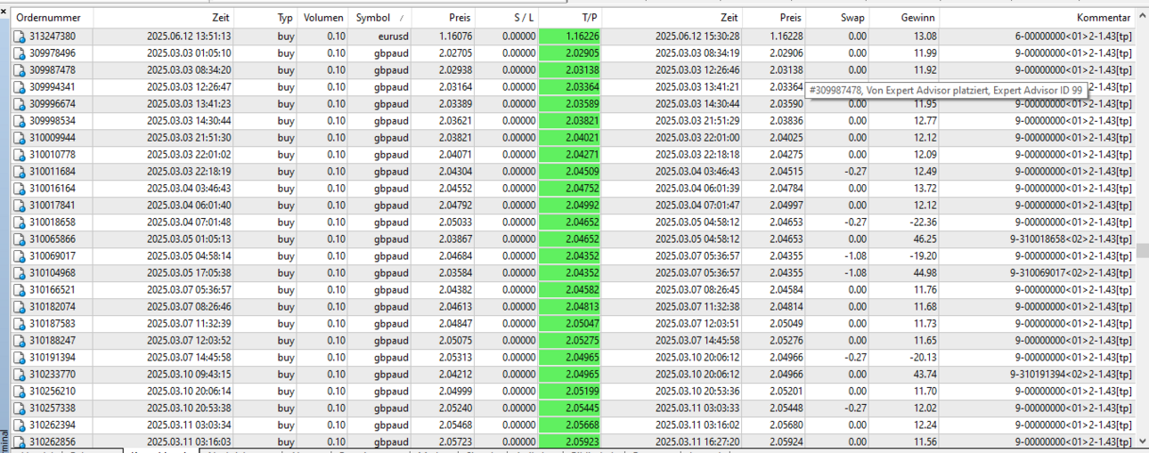
Task: Click the icon next to order 309994341
Action: [20, 87]
